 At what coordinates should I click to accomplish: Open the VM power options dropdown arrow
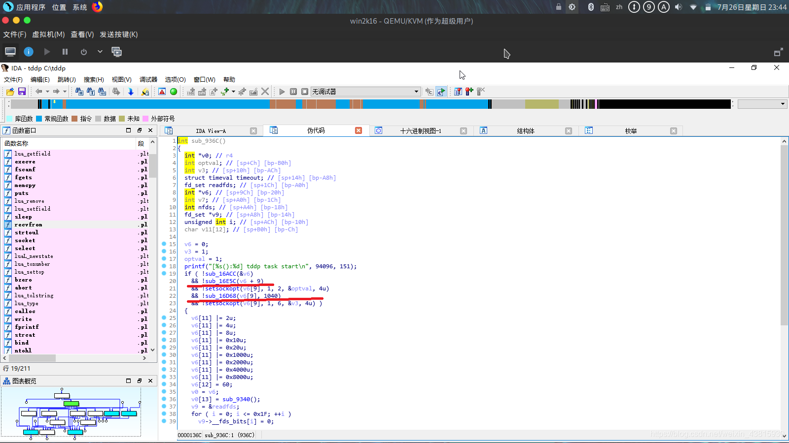coord(100,52)
